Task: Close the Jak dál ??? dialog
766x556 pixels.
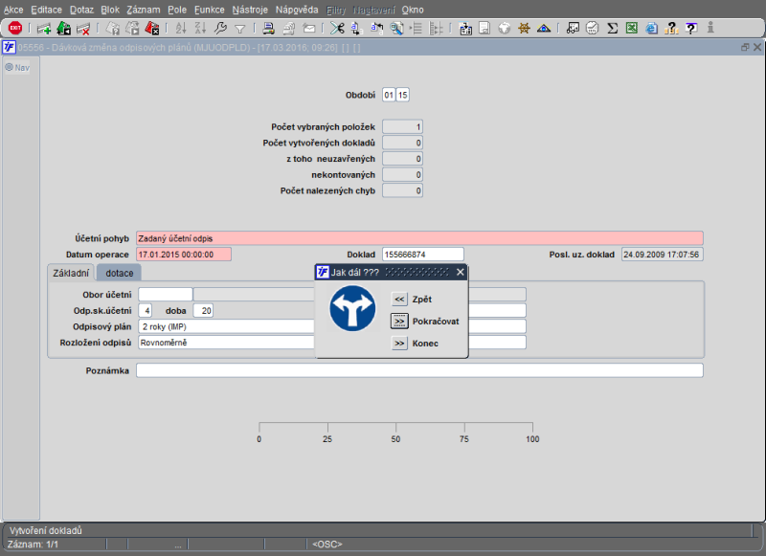Action: (461, 273)
